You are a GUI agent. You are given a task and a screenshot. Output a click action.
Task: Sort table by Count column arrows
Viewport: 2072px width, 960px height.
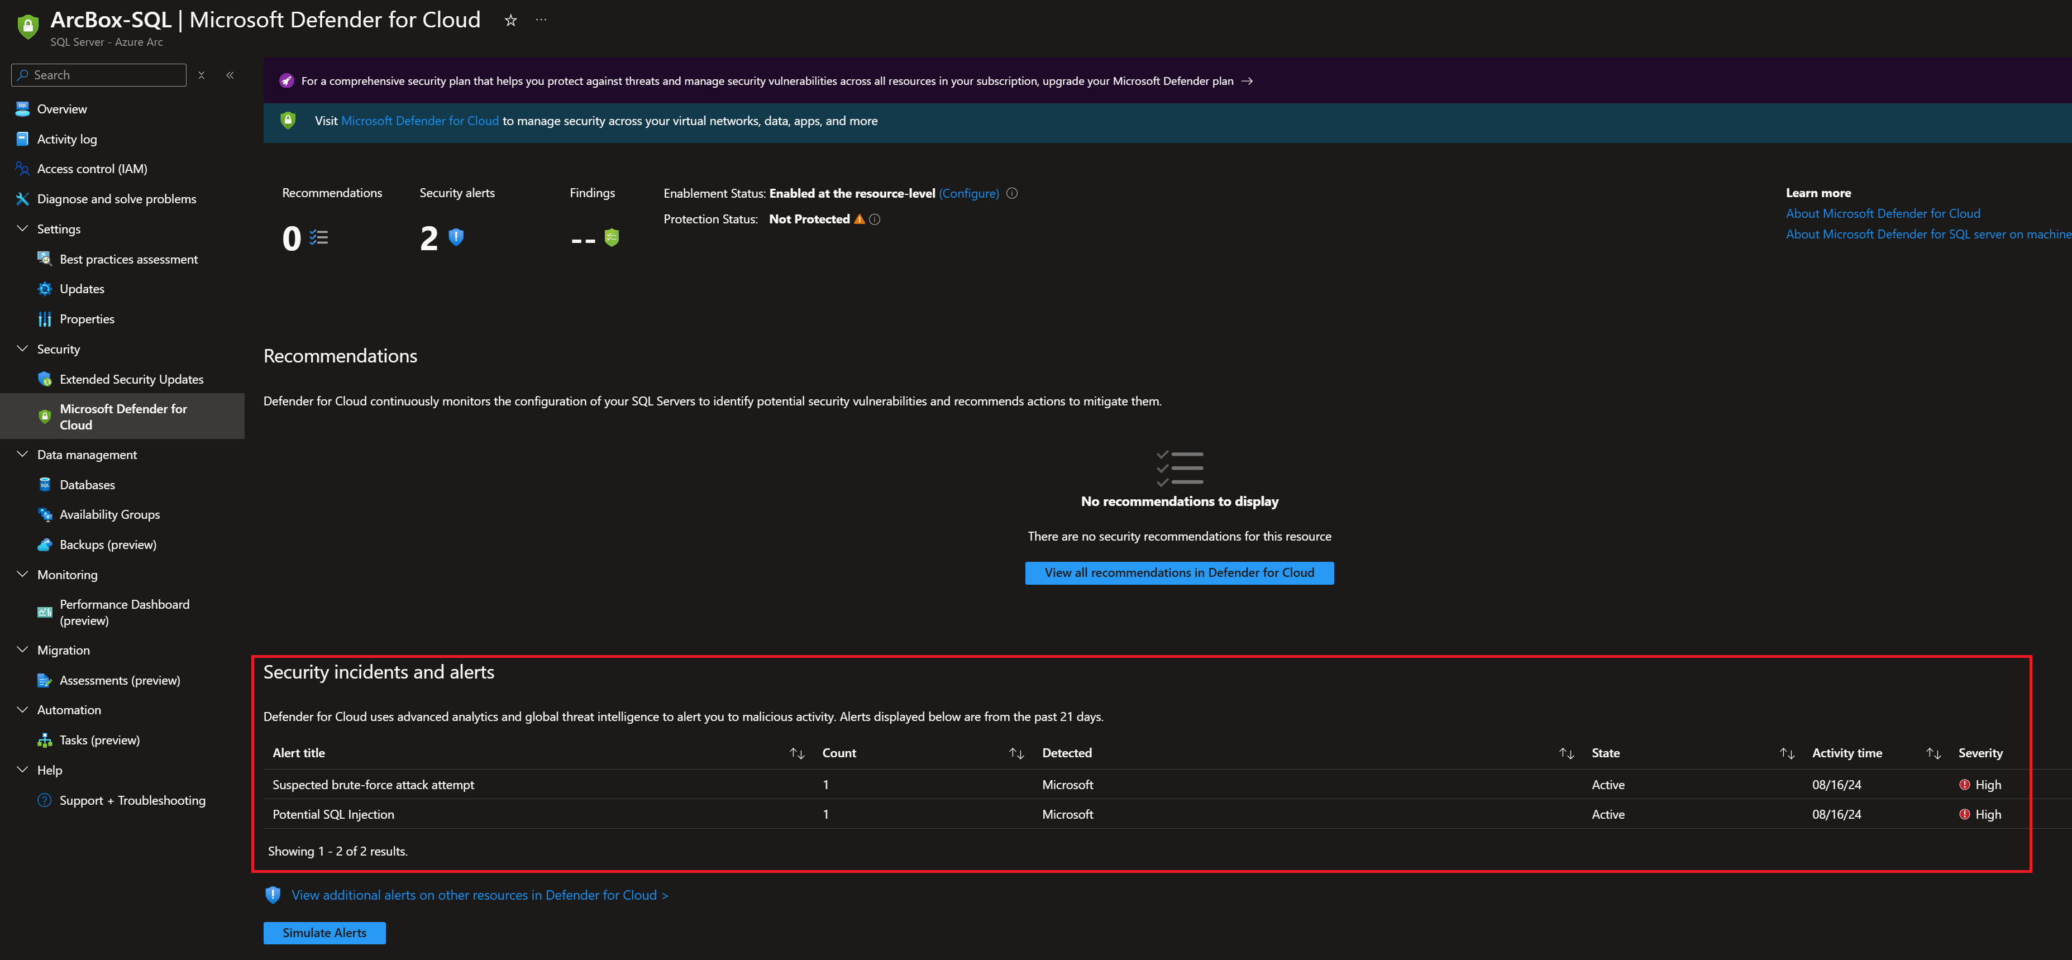coord(1016,753)
